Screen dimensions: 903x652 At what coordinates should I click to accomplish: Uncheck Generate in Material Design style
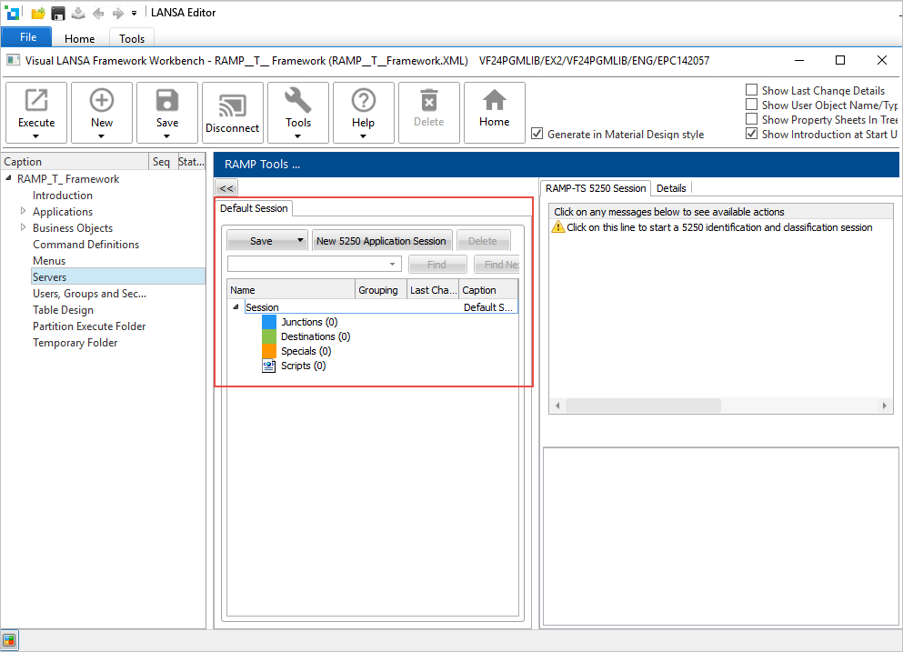click(x=537, y=134)
